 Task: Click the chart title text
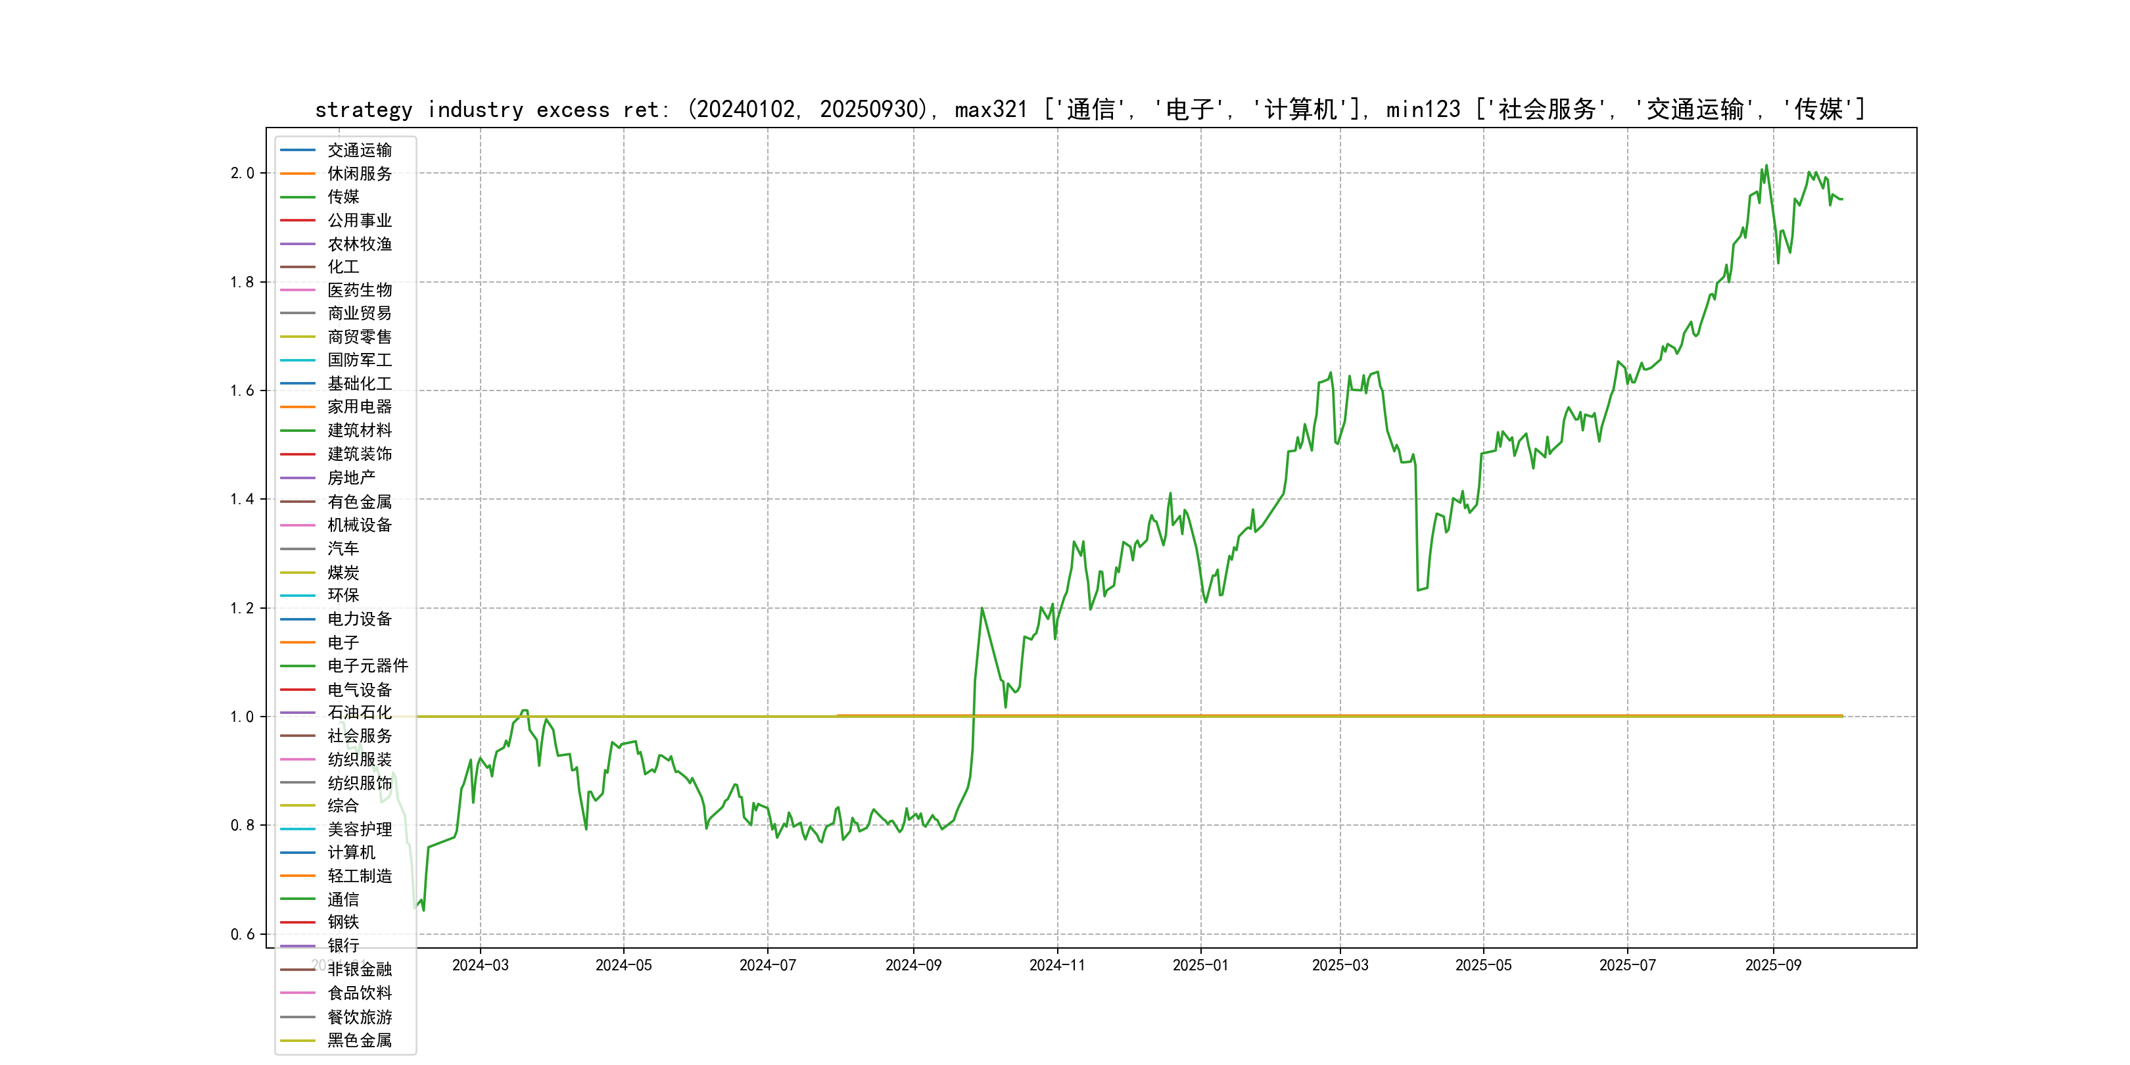pyautogui.click(x=1090, y=109)
